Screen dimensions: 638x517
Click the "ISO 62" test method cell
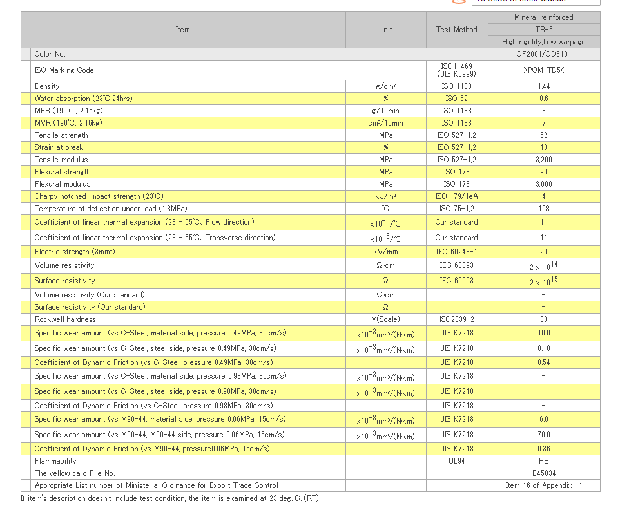pos(456,99)
